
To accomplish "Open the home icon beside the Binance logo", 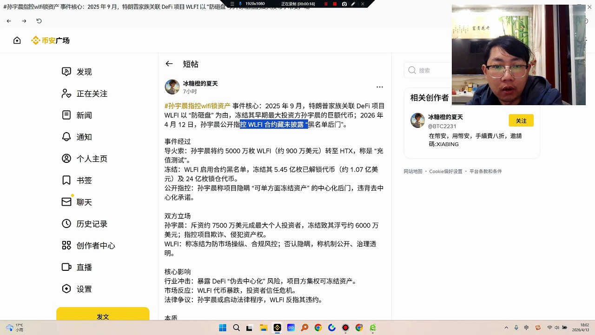I will coord(17,40).
